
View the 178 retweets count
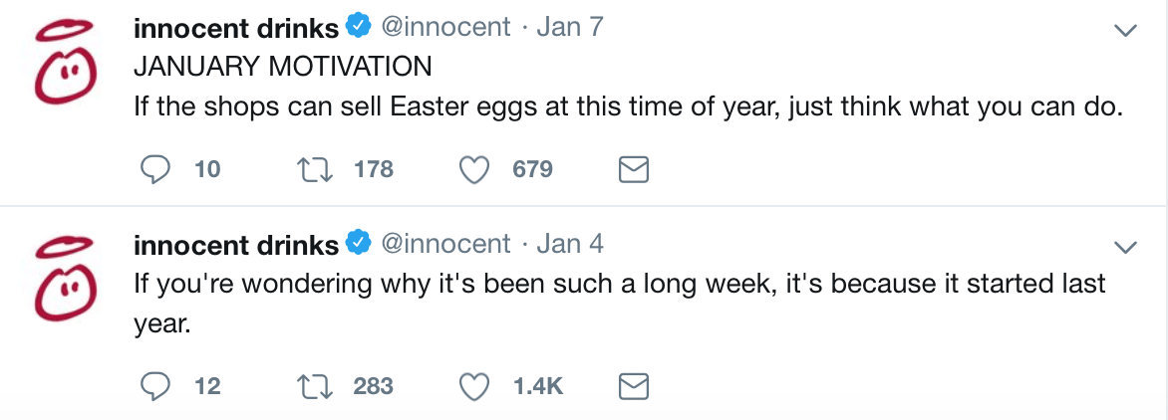(x=373, y=170)
